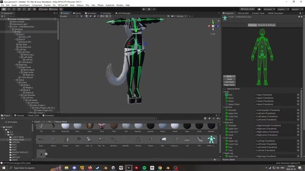The width and height of the screenshot is (305, 171).
Task: Select the Move tool in the toolbar
Action: coord(9,9)
